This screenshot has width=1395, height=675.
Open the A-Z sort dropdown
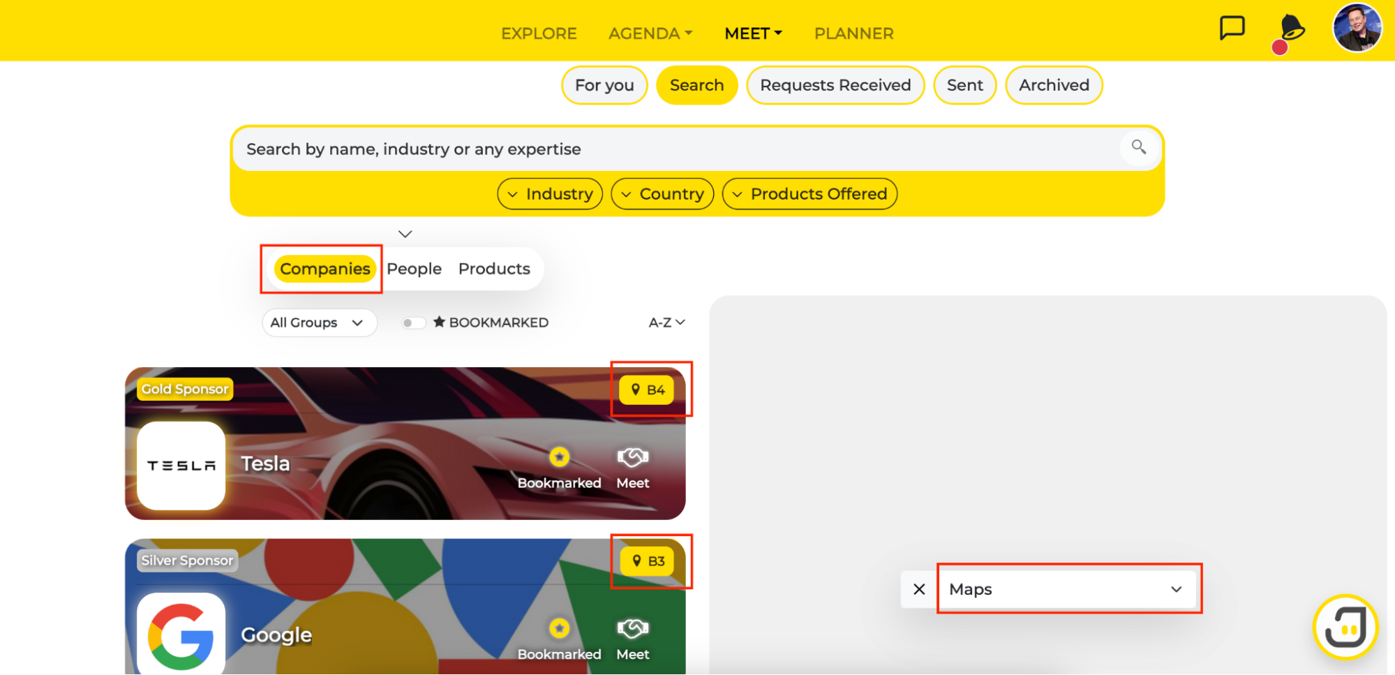[666, 322]
